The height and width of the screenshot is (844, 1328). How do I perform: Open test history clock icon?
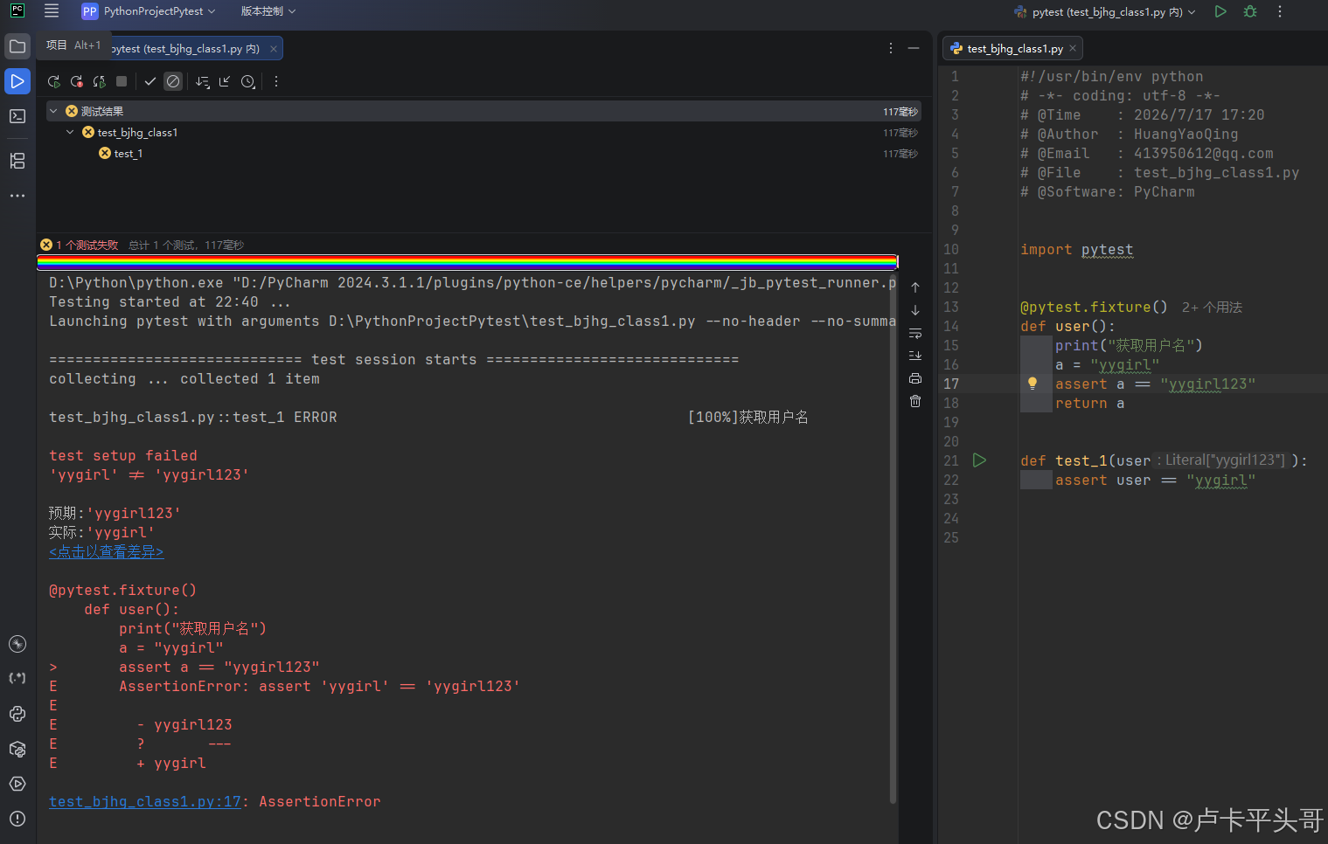tap(248, 81)
